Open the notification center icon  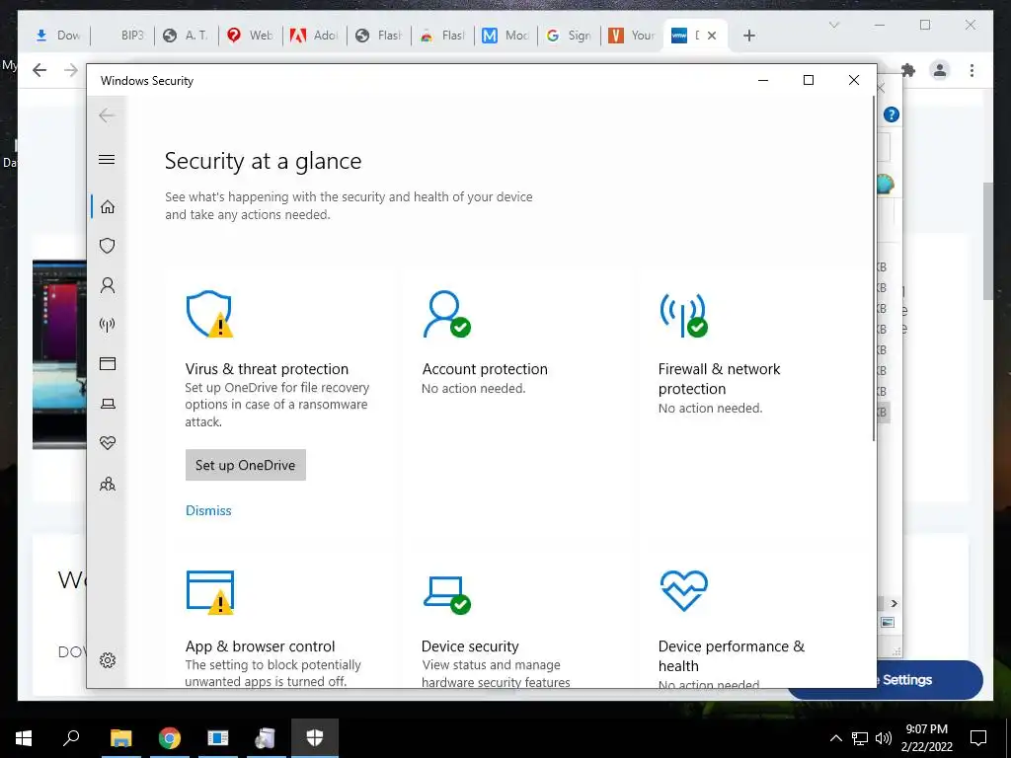(978, 738)
